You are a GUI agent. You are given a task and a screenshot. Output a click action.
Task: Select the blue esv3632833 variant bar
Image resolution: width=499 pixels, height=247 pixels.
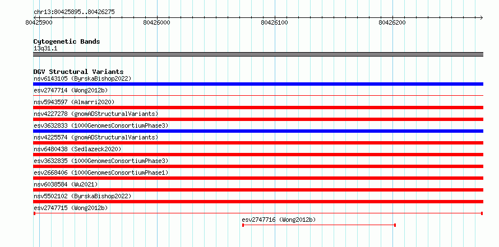click(258, 131)
